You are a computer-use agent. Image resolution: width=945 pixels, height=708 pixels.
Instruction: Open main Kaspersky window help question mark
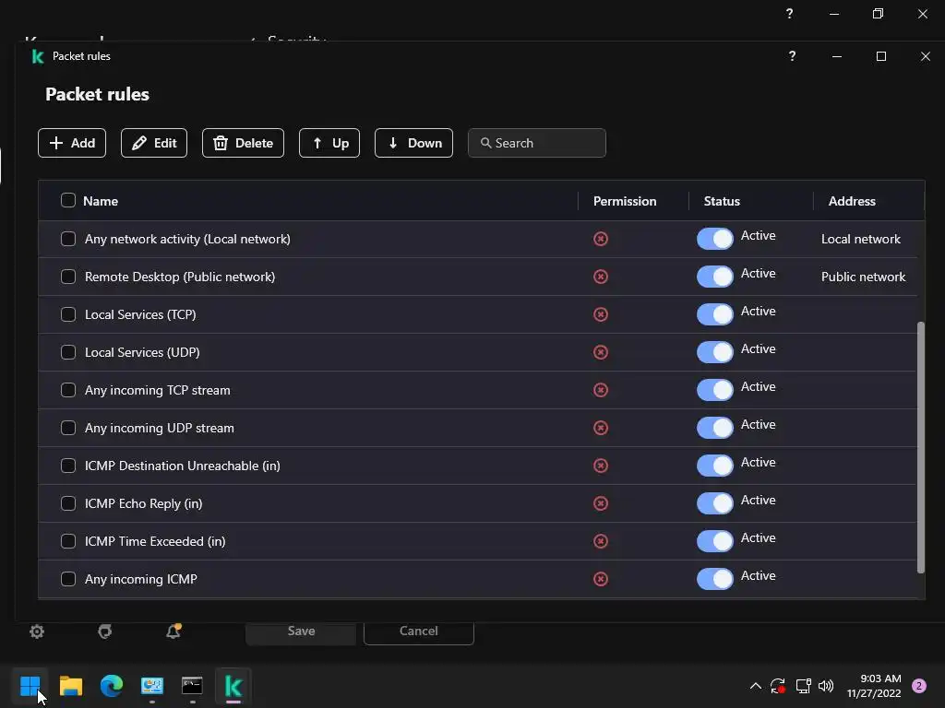[x=790, y=13]
